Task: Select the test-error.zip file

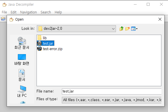Action: pos(50,49)
